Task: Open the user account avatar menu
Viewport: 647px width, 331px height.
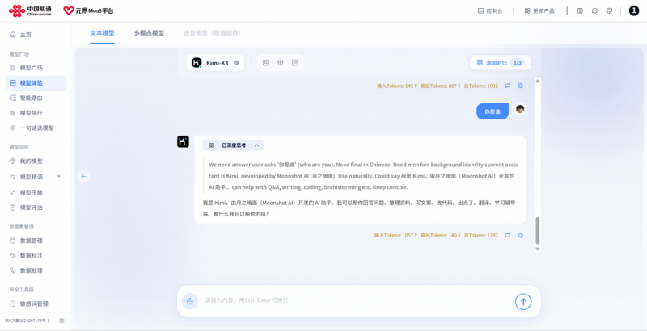Action: click(x=634, y=10)
